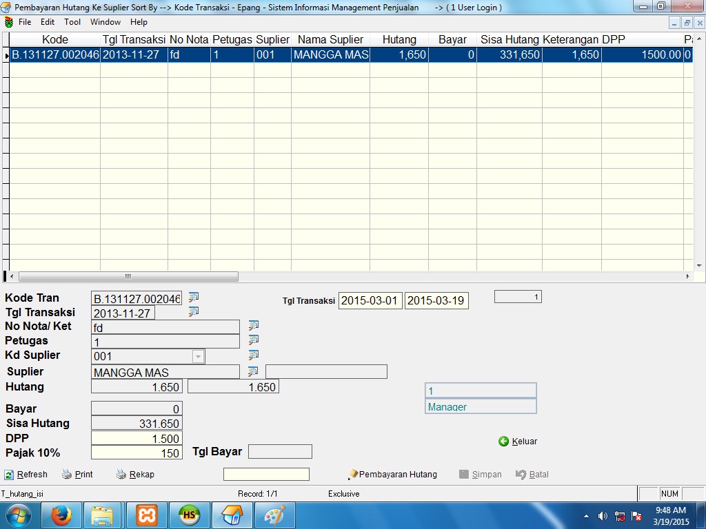
Task: Click the Print printer icon
Action: point(67,475)
